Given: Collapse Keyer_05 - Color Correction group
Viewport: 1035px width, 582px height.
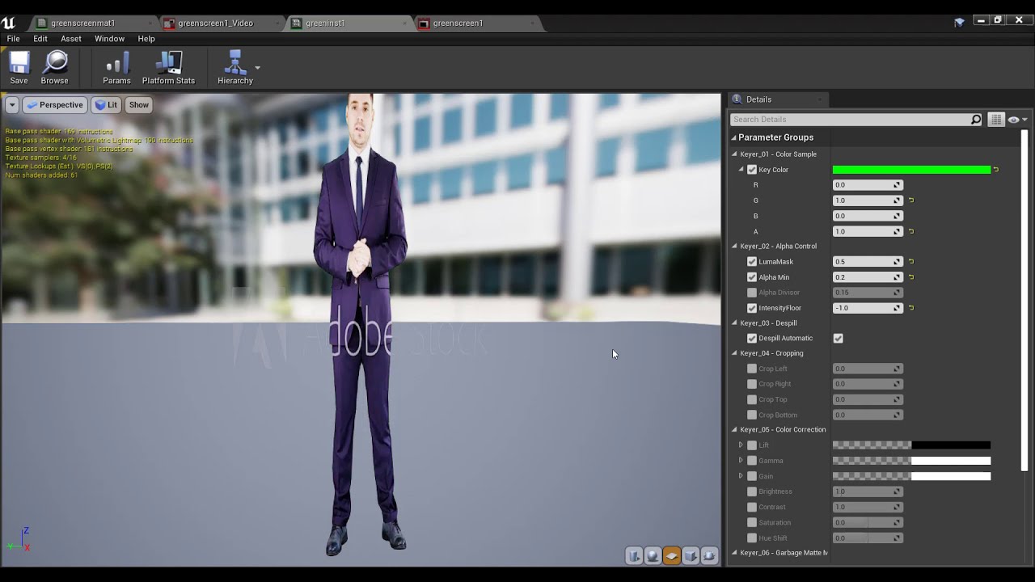Looking at the screenshot, I should (x=735, y=430).
